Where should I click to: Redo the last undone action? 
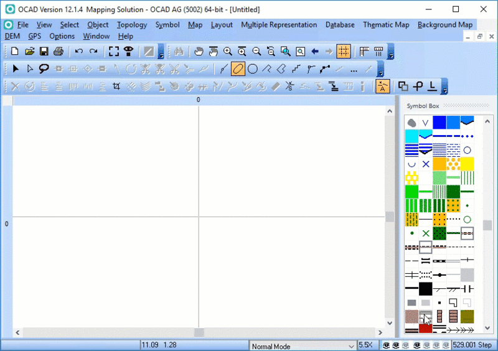(93, 51)
